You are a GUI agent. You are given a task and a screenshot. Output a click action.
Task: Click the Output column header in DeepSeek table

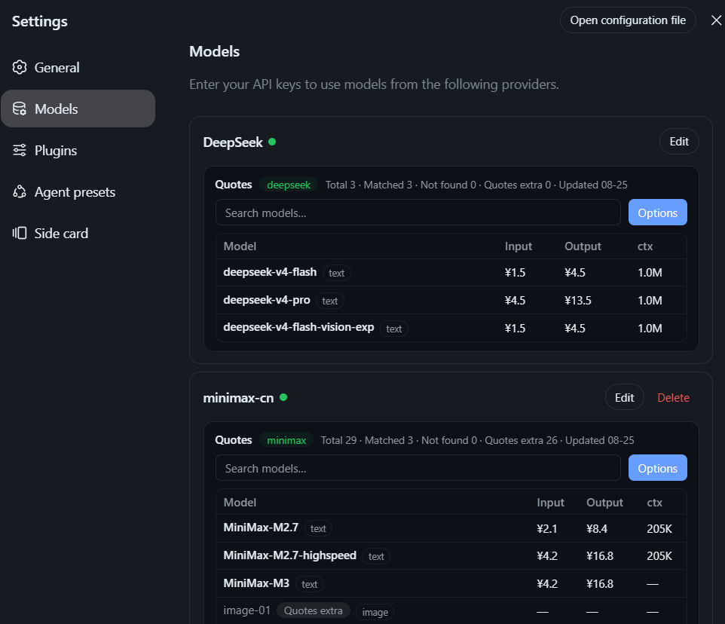click(583, 246)
